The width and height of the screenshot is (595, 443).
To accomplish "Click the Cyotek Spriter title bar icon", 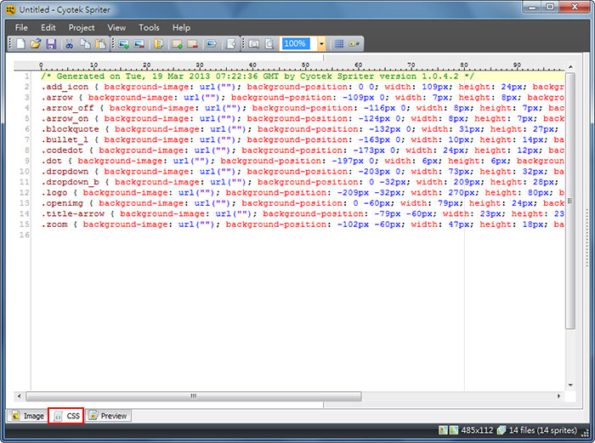I will (x=10, y=10).
